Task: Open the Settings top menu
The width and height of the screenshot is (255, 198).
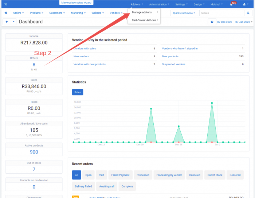Action: tap(181, 4)
